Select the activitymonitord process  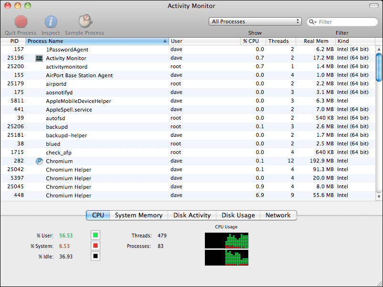[188, 67]
